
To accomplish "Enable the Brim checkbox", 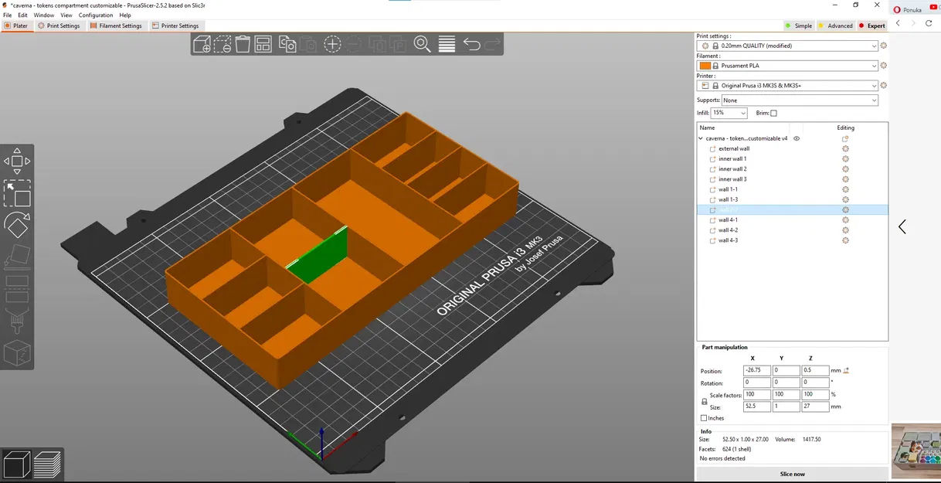I will [x=773, y=114].
